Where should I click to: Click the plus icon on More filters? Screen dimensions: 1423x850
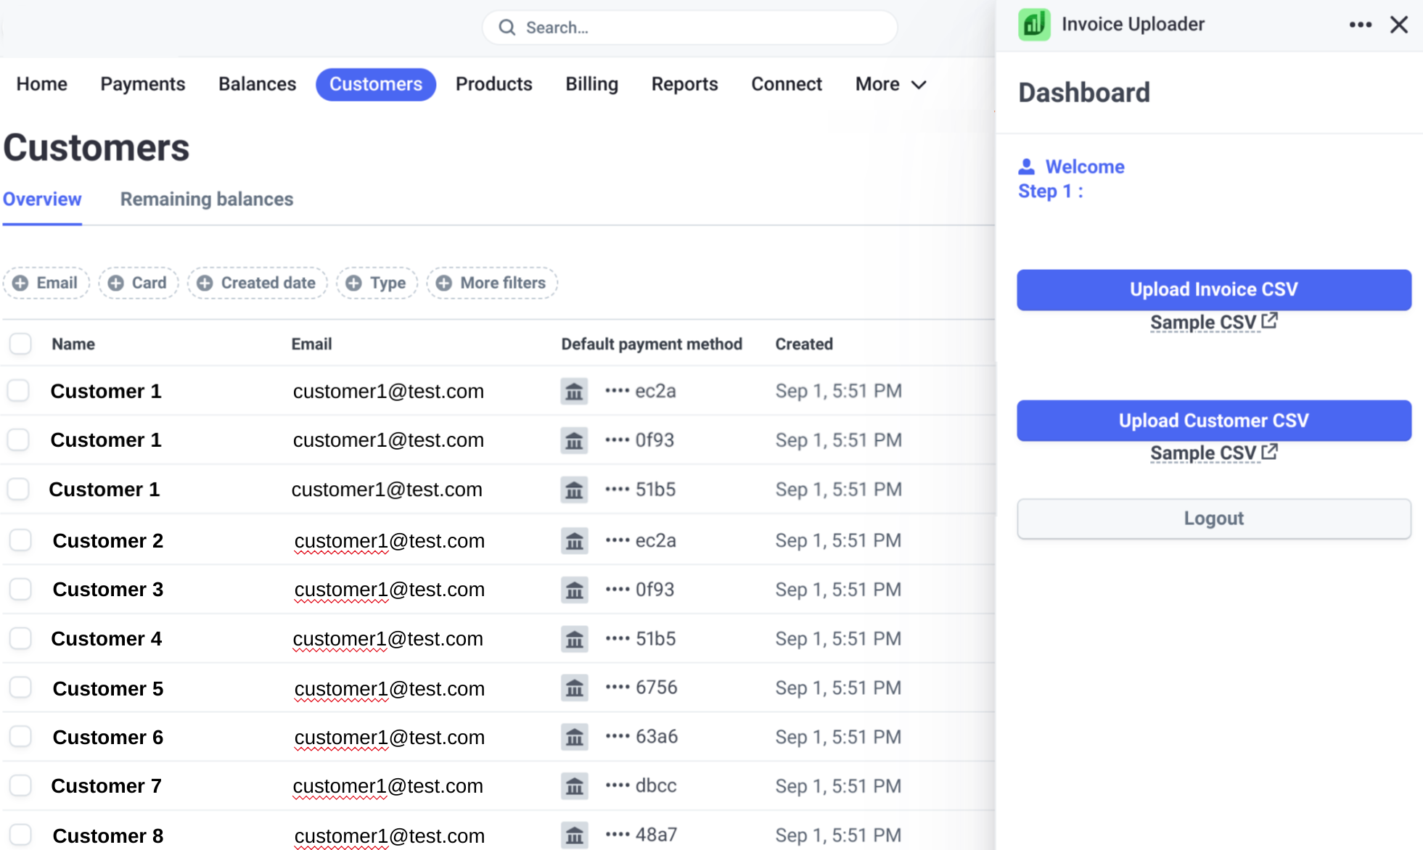pos(444,283)
